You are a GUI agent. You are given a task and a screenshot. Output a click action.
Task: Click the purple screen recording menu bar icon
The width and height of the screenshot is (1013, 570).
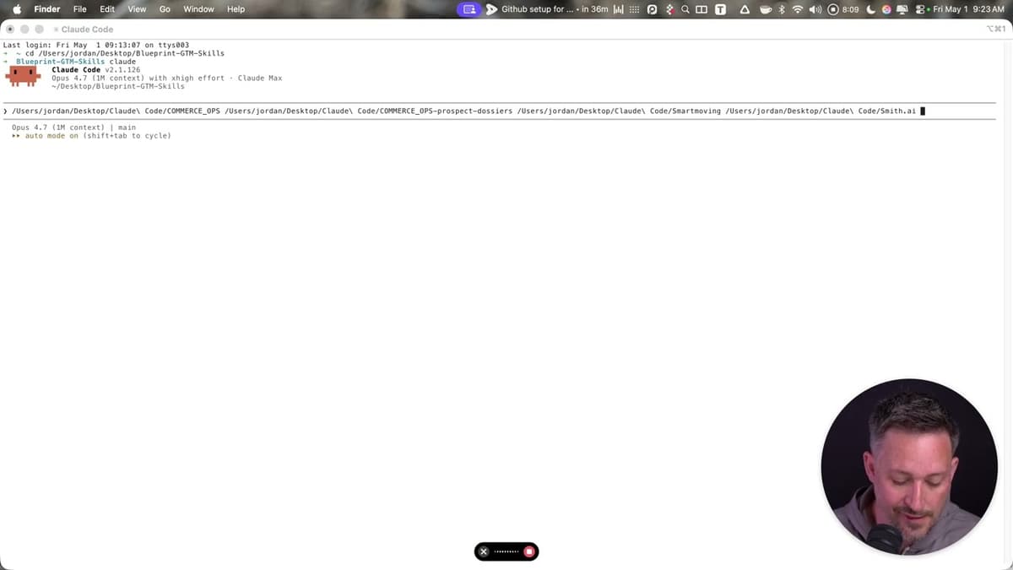(469, 9)
